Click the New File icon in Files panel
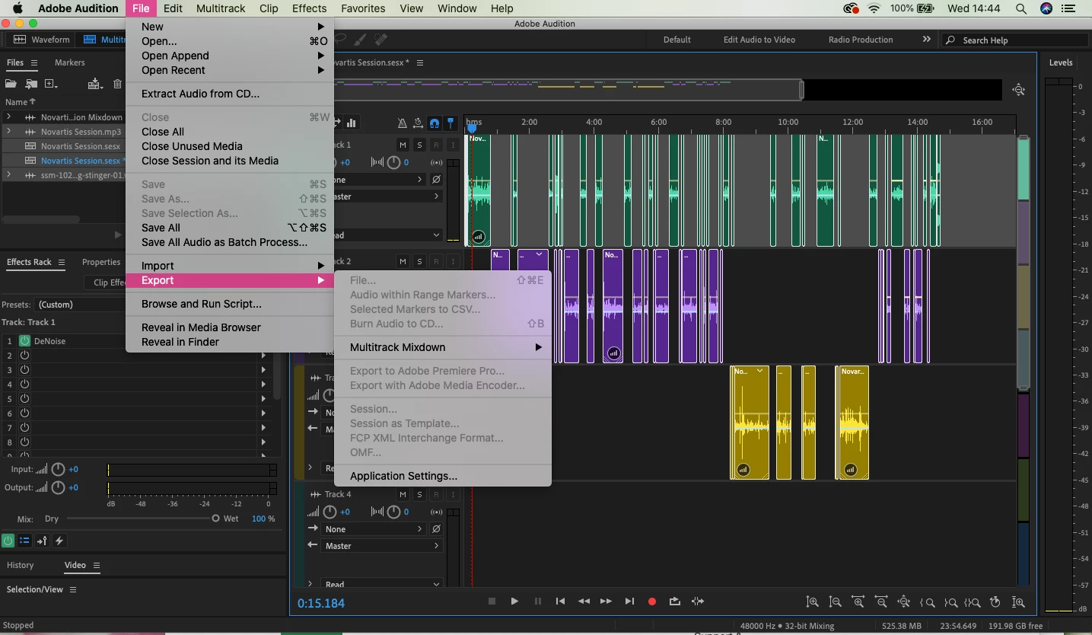1092x635 pixels. pos(51,84)
